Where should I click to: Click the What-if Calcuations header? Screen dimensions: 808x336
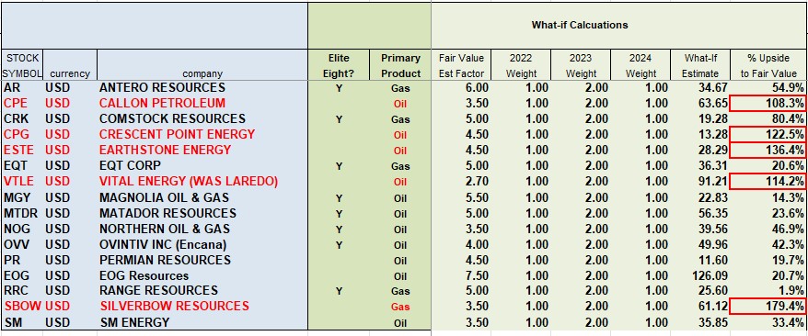580,25
